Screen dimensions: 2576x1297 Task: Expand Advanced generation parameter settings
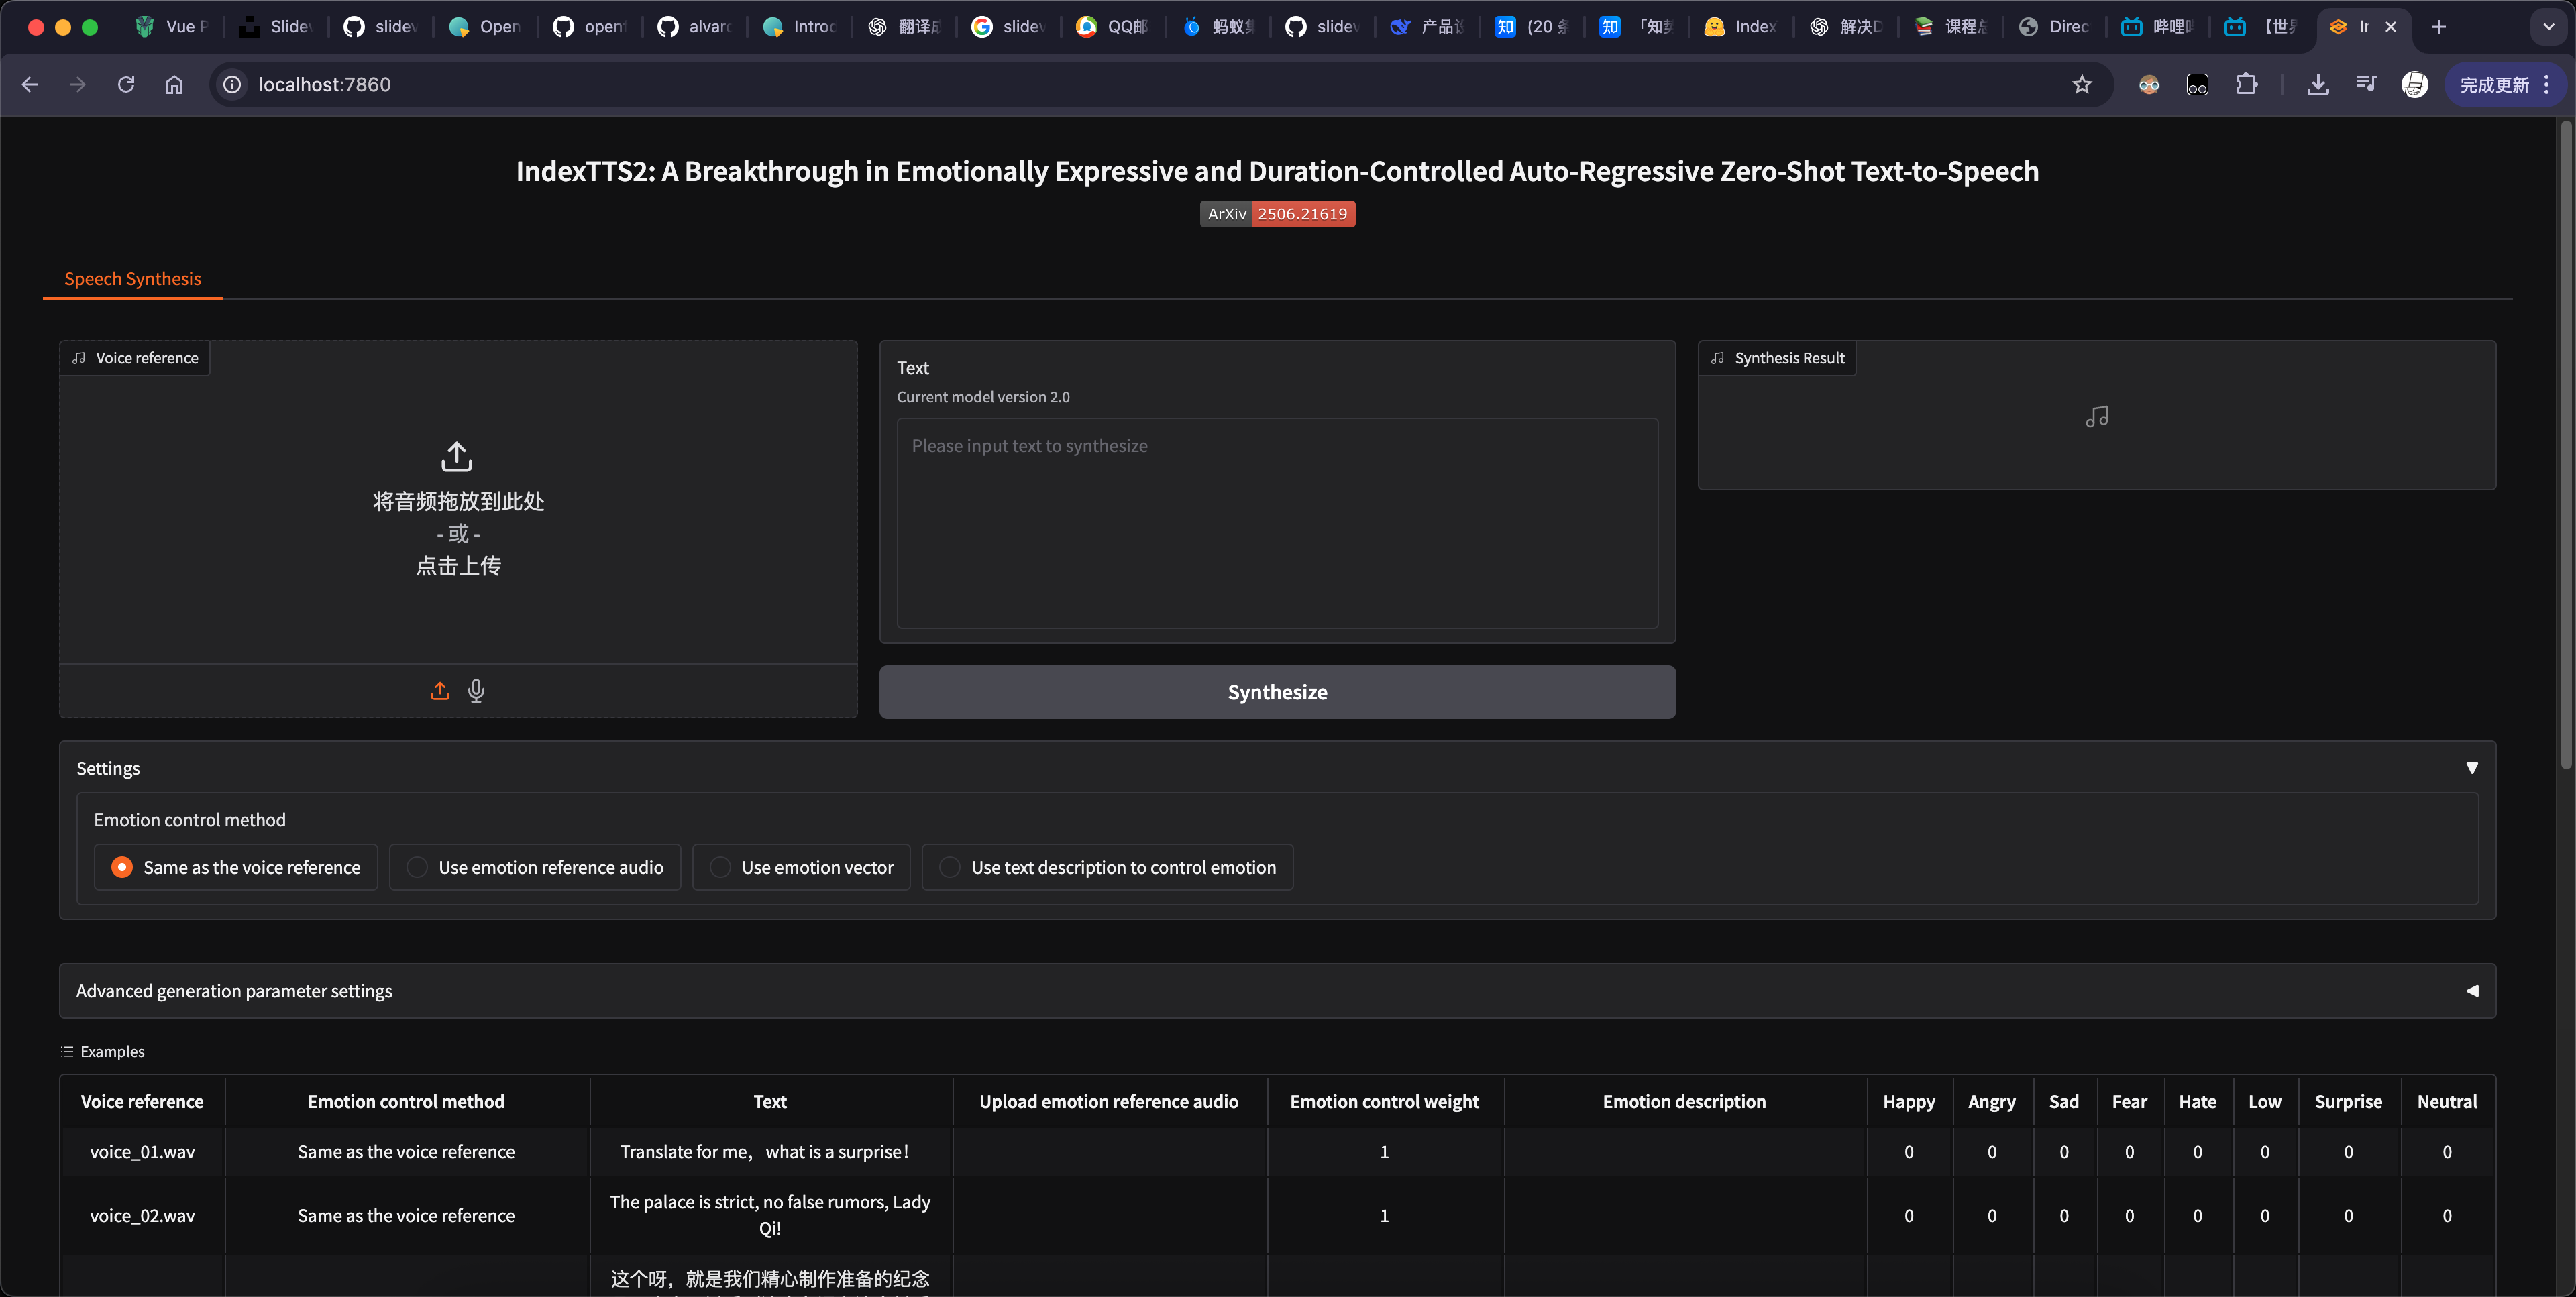point(2471,991)
